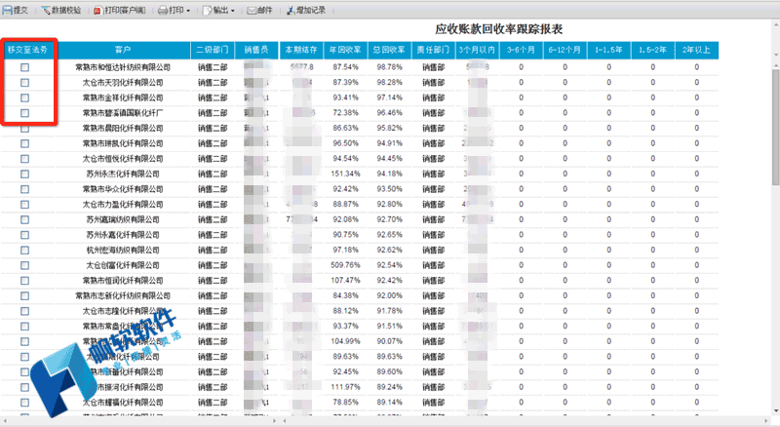This screenshot has width=780, height=427.
Task: Select the 104.99% annual recovery rate cell
Action: [345, 341]
